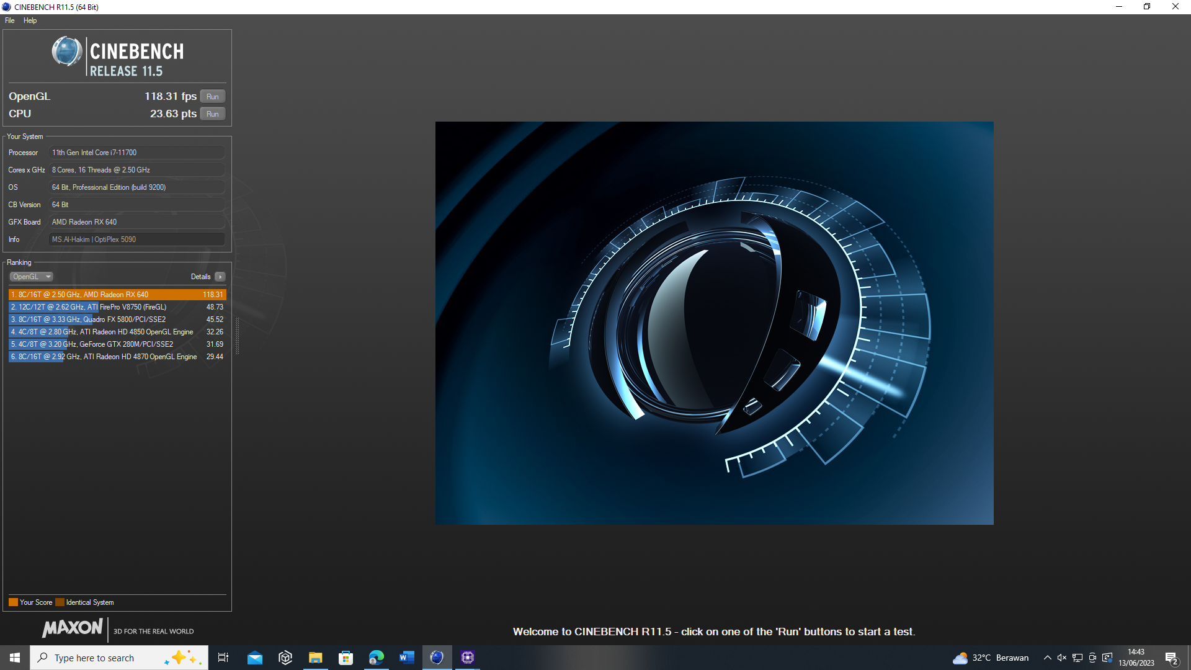Open the taskbar clock and date

1136,658
